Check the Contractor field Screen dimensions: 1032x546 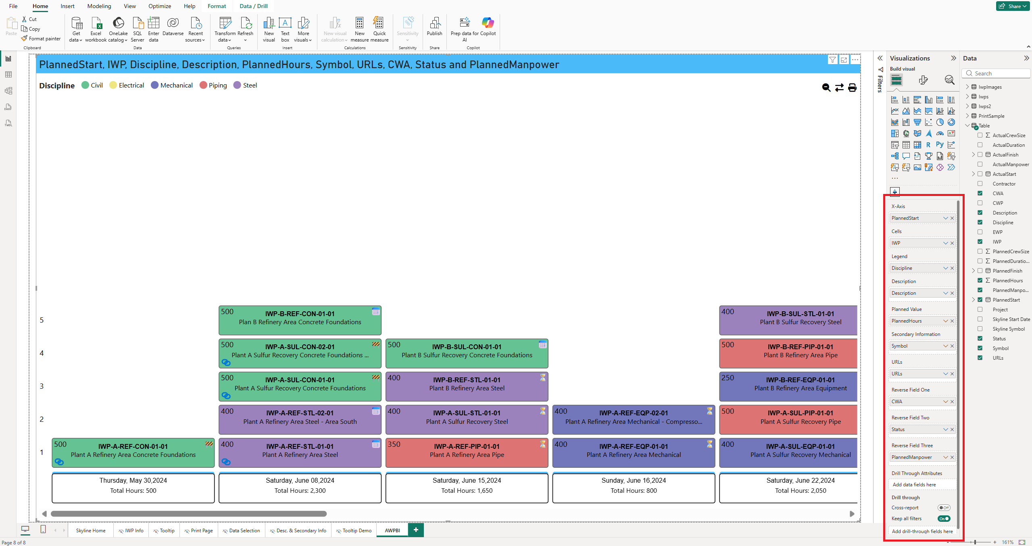click(x=980, y=183)
